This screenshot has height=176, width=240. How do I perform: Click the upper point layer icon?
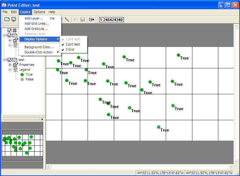(15, 35)
